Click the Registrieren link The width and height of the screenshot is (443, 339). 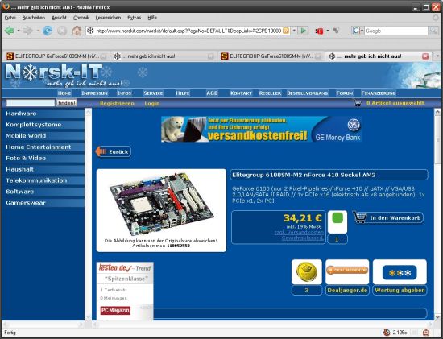click(x=117, y=103)
